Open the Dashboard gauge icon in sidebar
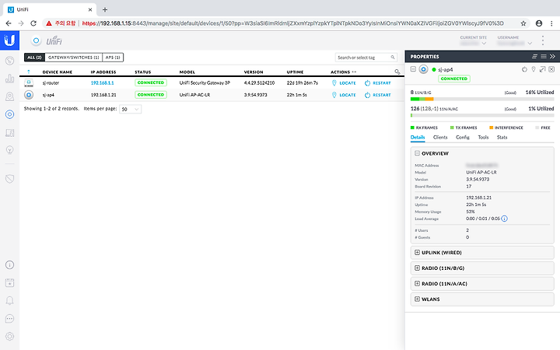560x350 pixels. click(9, 61)
